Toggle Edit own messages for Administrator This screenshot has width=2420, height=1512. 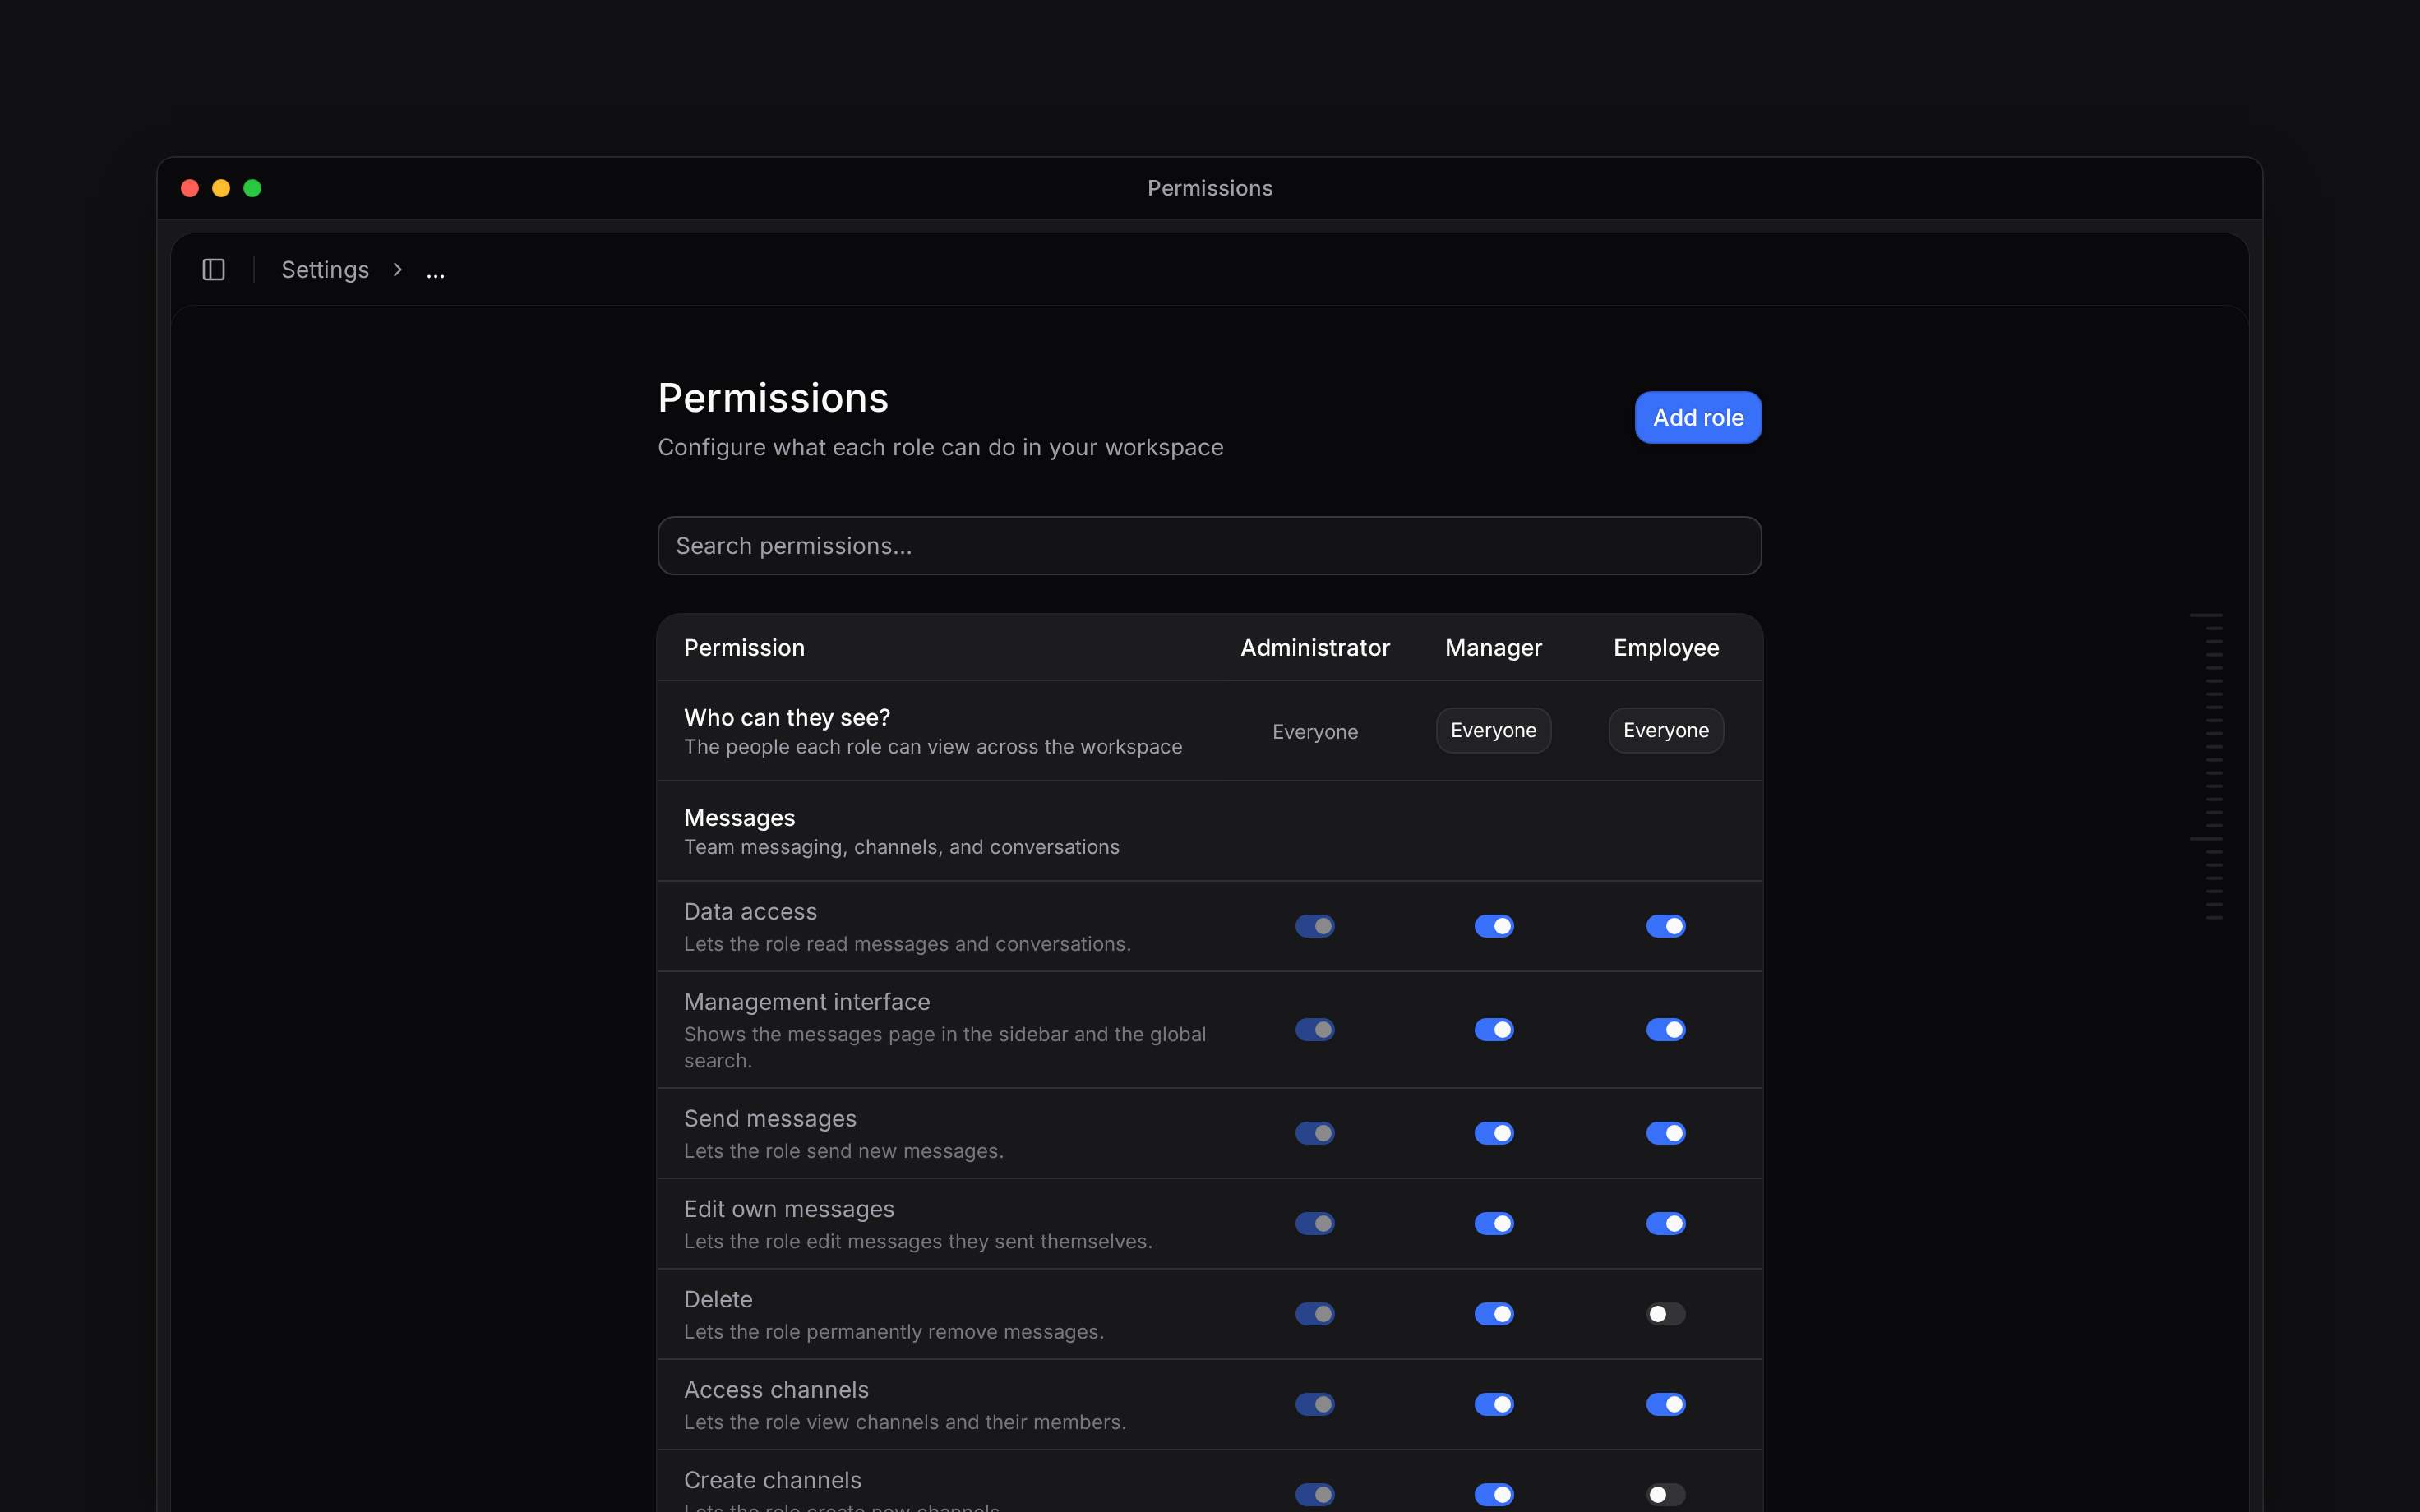1315,1223
